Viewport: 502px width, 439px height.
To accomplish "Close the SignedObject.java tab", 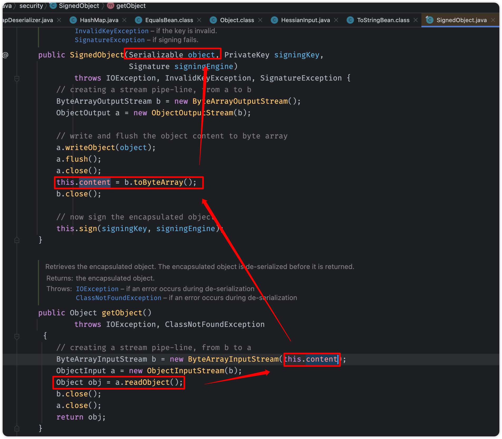I will 493,20.
